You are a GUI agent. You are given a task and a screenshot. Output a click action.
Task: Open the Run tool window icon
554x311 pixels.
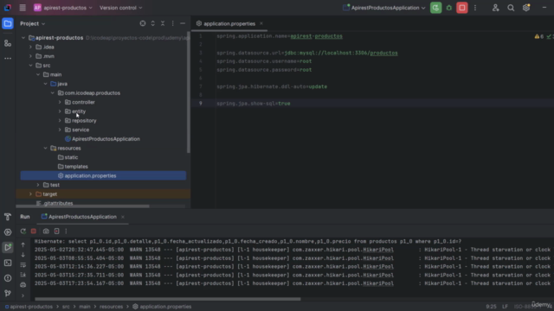(8, 247)
